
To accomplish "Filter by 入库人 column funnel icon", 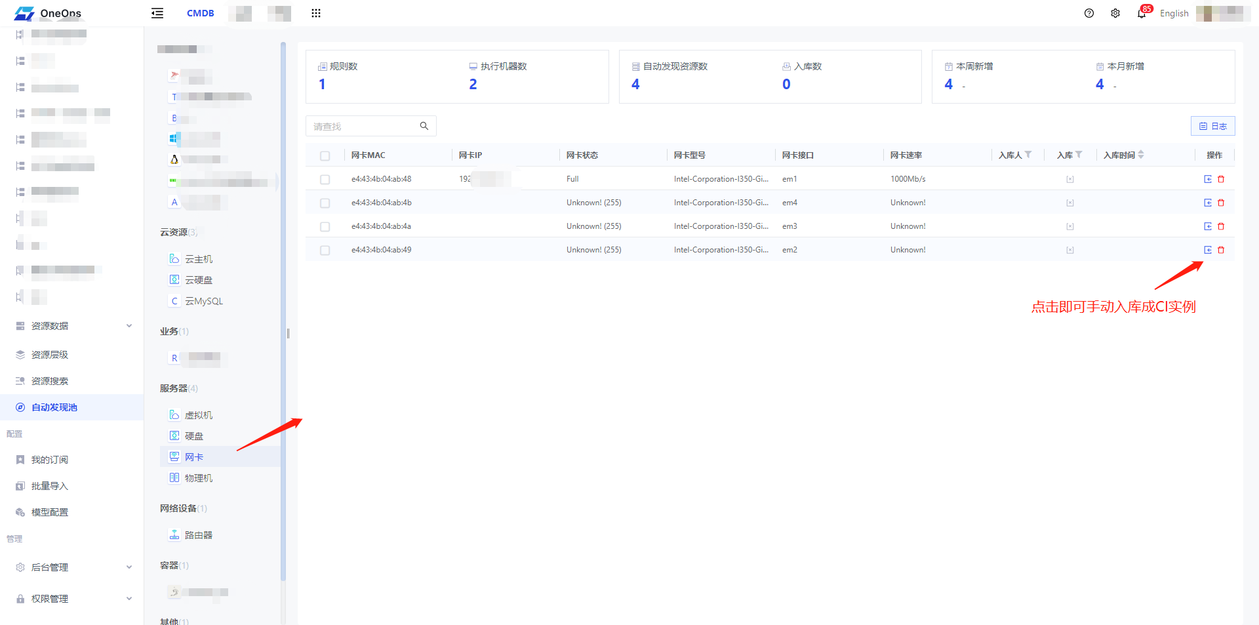I will coord(1028,155).
